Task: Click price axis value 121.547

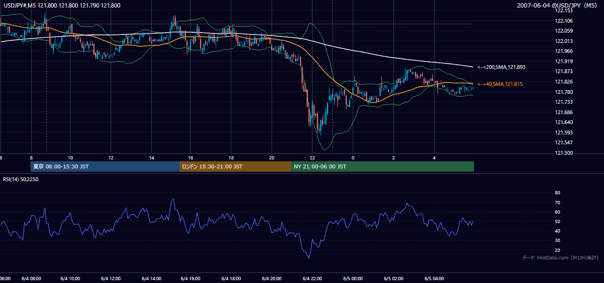Action: [563, 142]
